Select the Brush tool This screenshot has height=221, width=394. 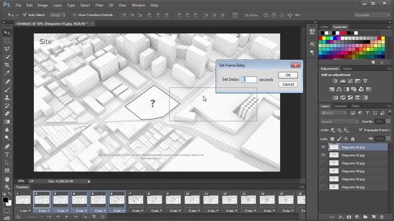tap(7, 90)
